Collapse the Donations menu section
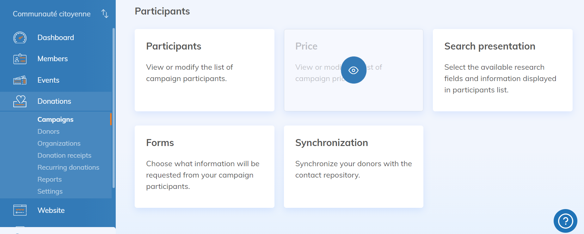This screenshot has width=584, height=234. (x=54, y=101)
